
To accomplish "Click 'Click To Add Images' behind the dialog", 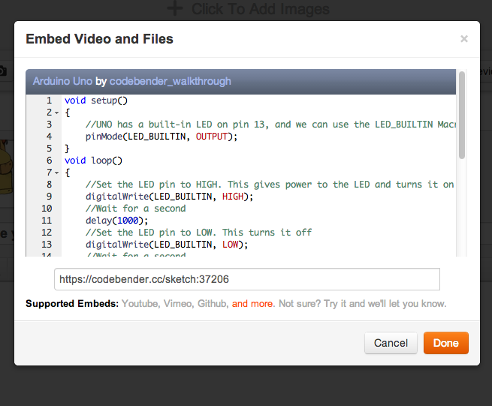I will tap(248, 9).
